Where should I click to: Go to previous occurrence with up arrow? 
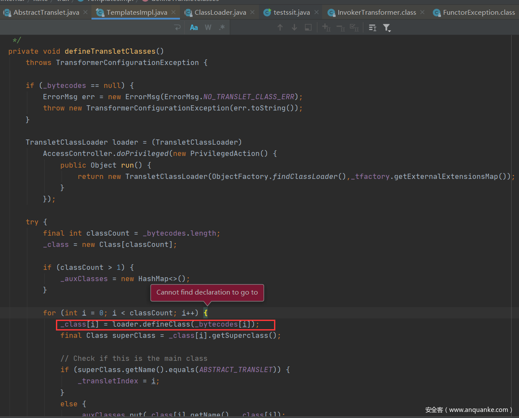click(x=280, y=28)
